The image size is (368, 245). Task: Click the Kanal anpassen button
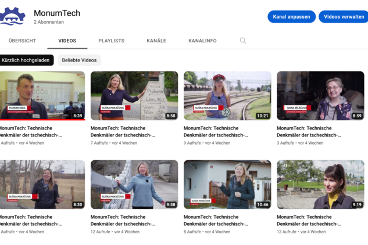click(291, 17)
